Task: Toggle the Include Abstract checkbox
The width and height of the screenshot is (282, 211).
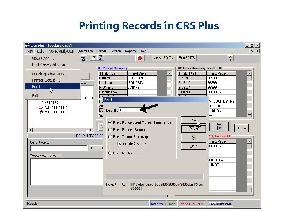Action: (119, 144)
